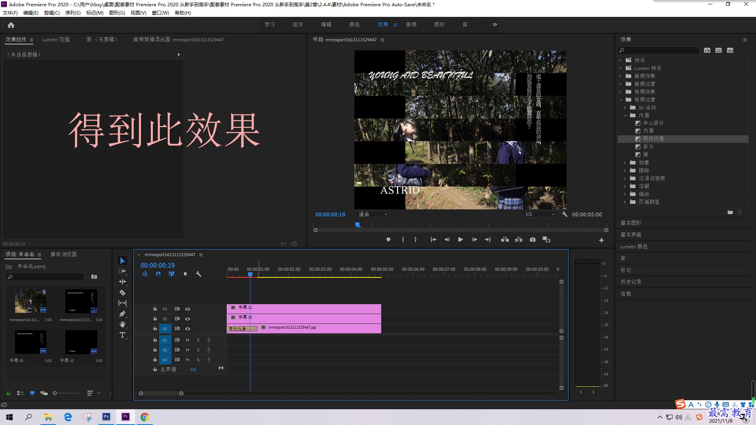756x425 pixels.
Task: Expand the 预设 effects folder
Action: tap(621, 60)
